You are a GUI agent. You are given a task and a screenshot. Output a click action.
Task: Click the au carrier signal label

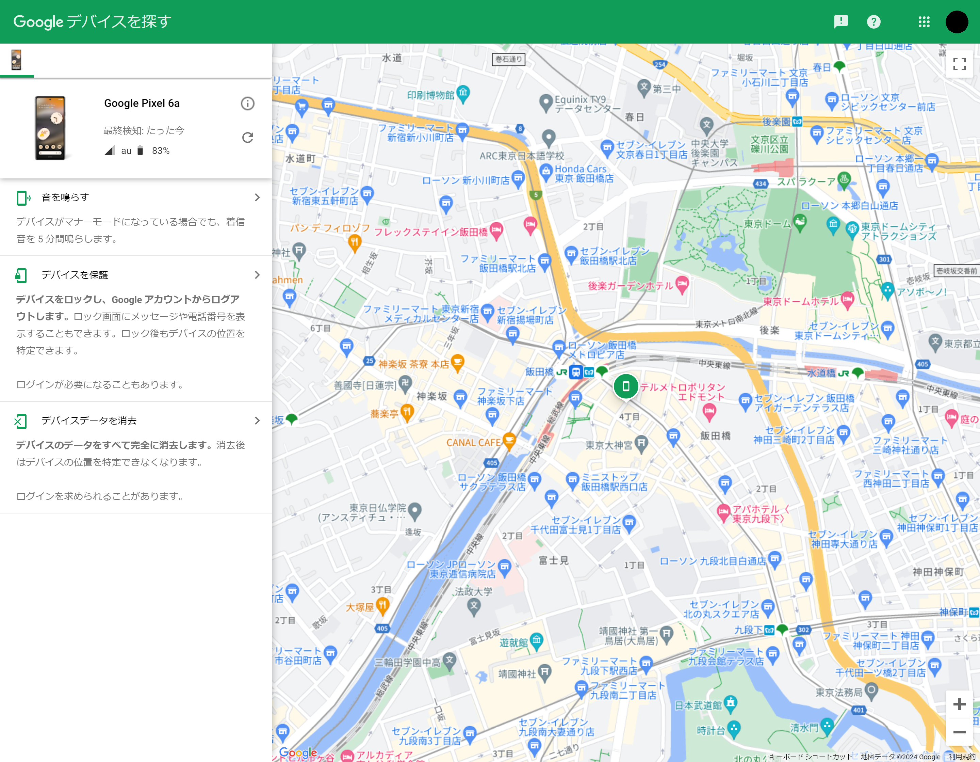pyautogui.click(x=126, y=151)
